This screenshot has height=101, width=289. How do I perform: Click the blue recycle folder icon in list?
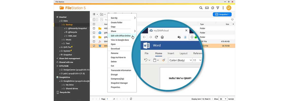tap(100, 33)
